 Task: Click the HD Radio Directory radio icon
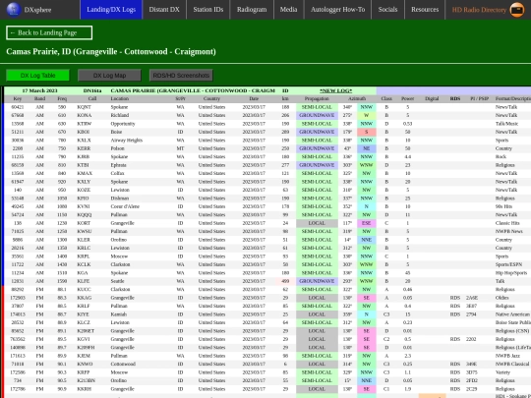coord(517,10)
